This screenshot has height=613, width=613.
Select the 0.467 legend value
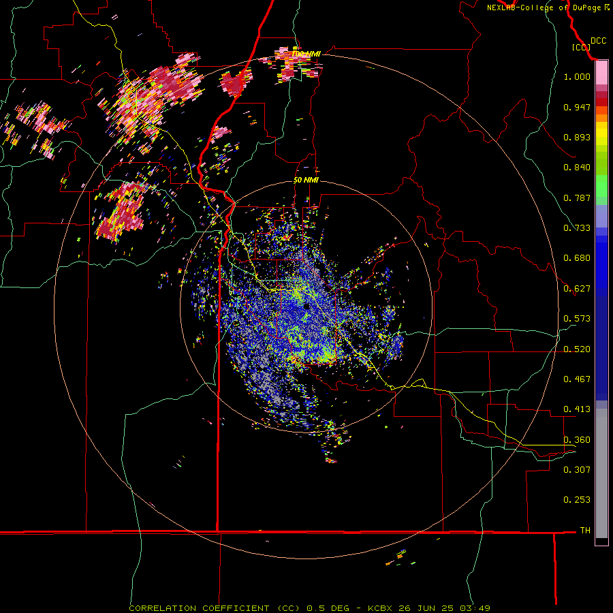click(x=577, y=379)
